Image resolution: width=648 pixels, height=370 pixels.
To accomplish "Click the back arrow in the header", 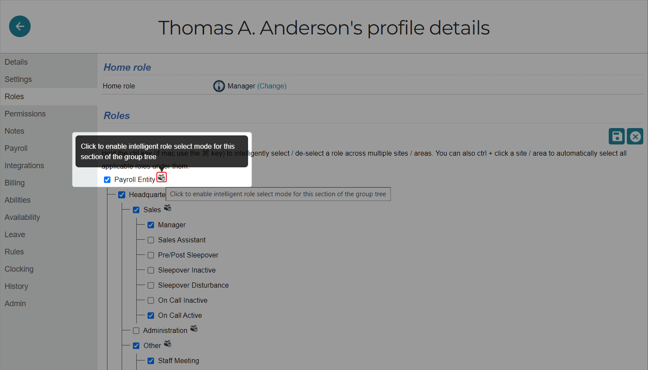I will point(19,26).
